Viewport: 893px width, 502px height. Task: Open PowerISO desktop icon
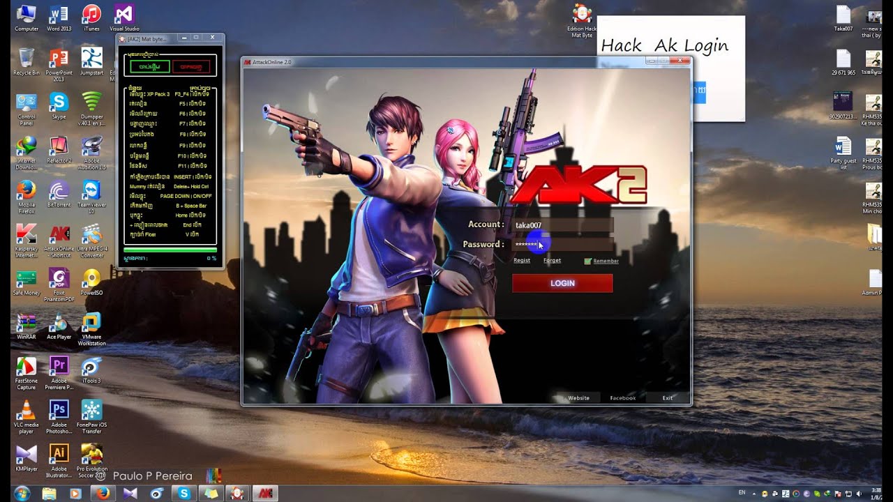pyautogui.click(x=91, y=282)
